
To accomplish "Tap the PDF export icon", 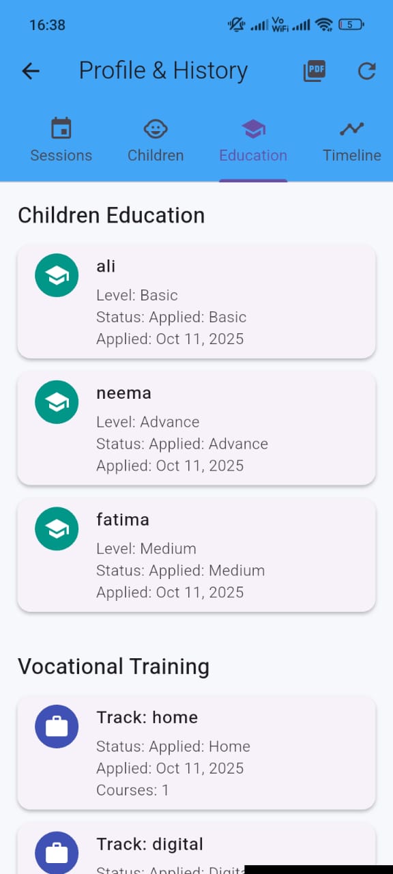I will [x=315, y=71].
